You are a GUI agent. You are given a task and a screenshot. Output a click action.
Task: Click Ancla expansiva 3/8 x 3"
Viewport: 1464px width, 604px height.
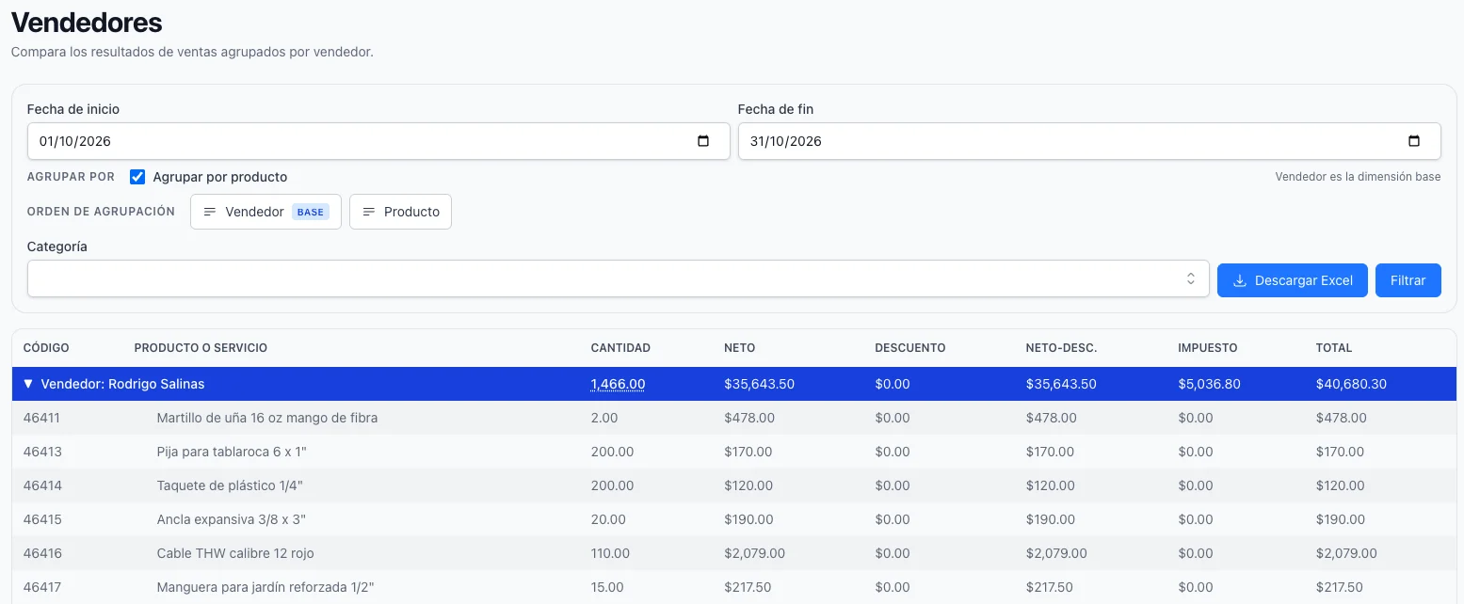[x=232, y=519]
